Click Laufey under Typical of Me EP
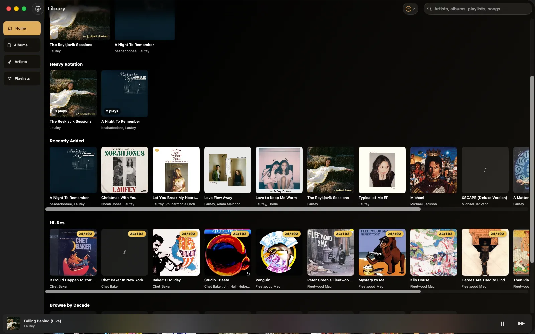 pyautogui.click(x=364, y=204)
